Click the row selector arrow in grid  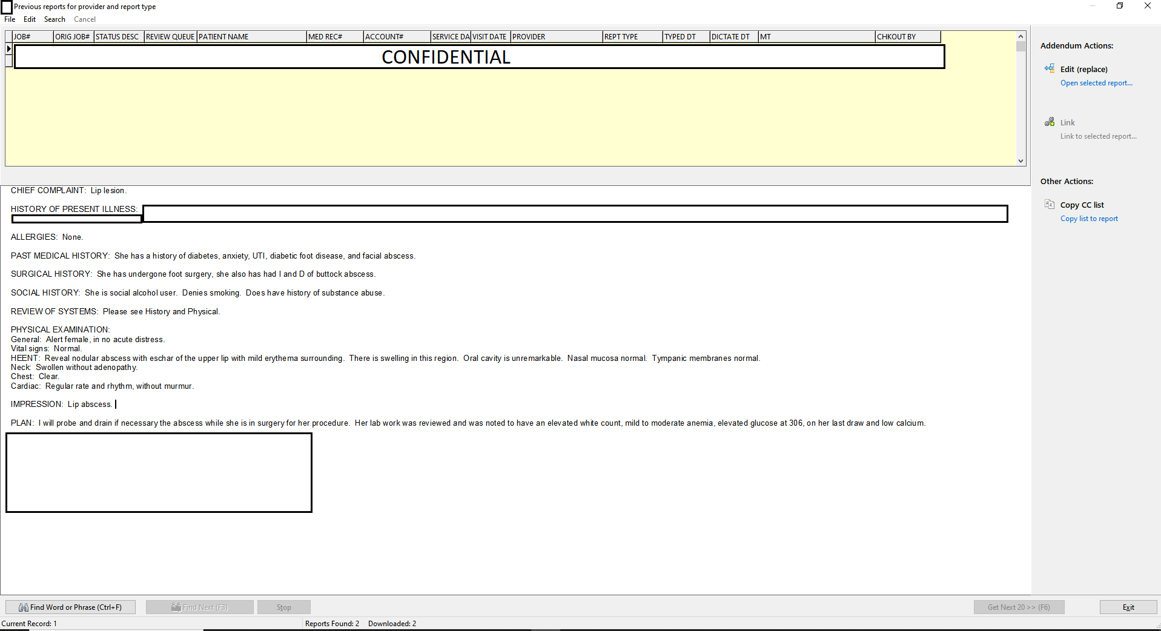[x=8, y=48]
